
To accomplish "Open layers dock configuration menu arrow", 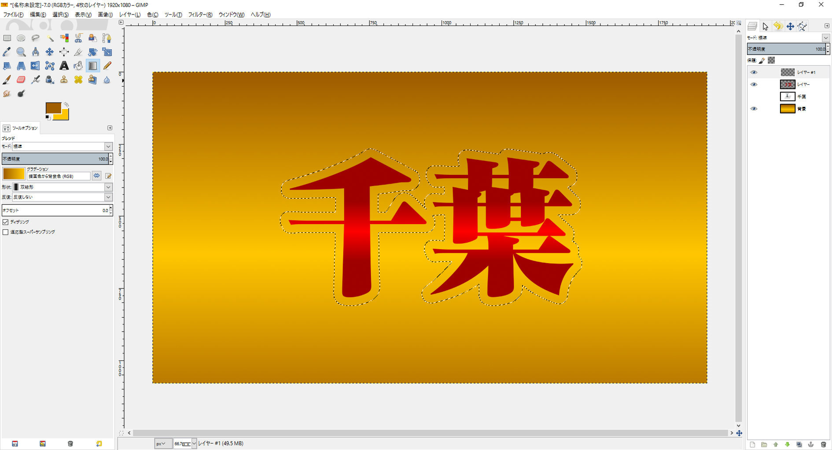I will coord(827,26).
